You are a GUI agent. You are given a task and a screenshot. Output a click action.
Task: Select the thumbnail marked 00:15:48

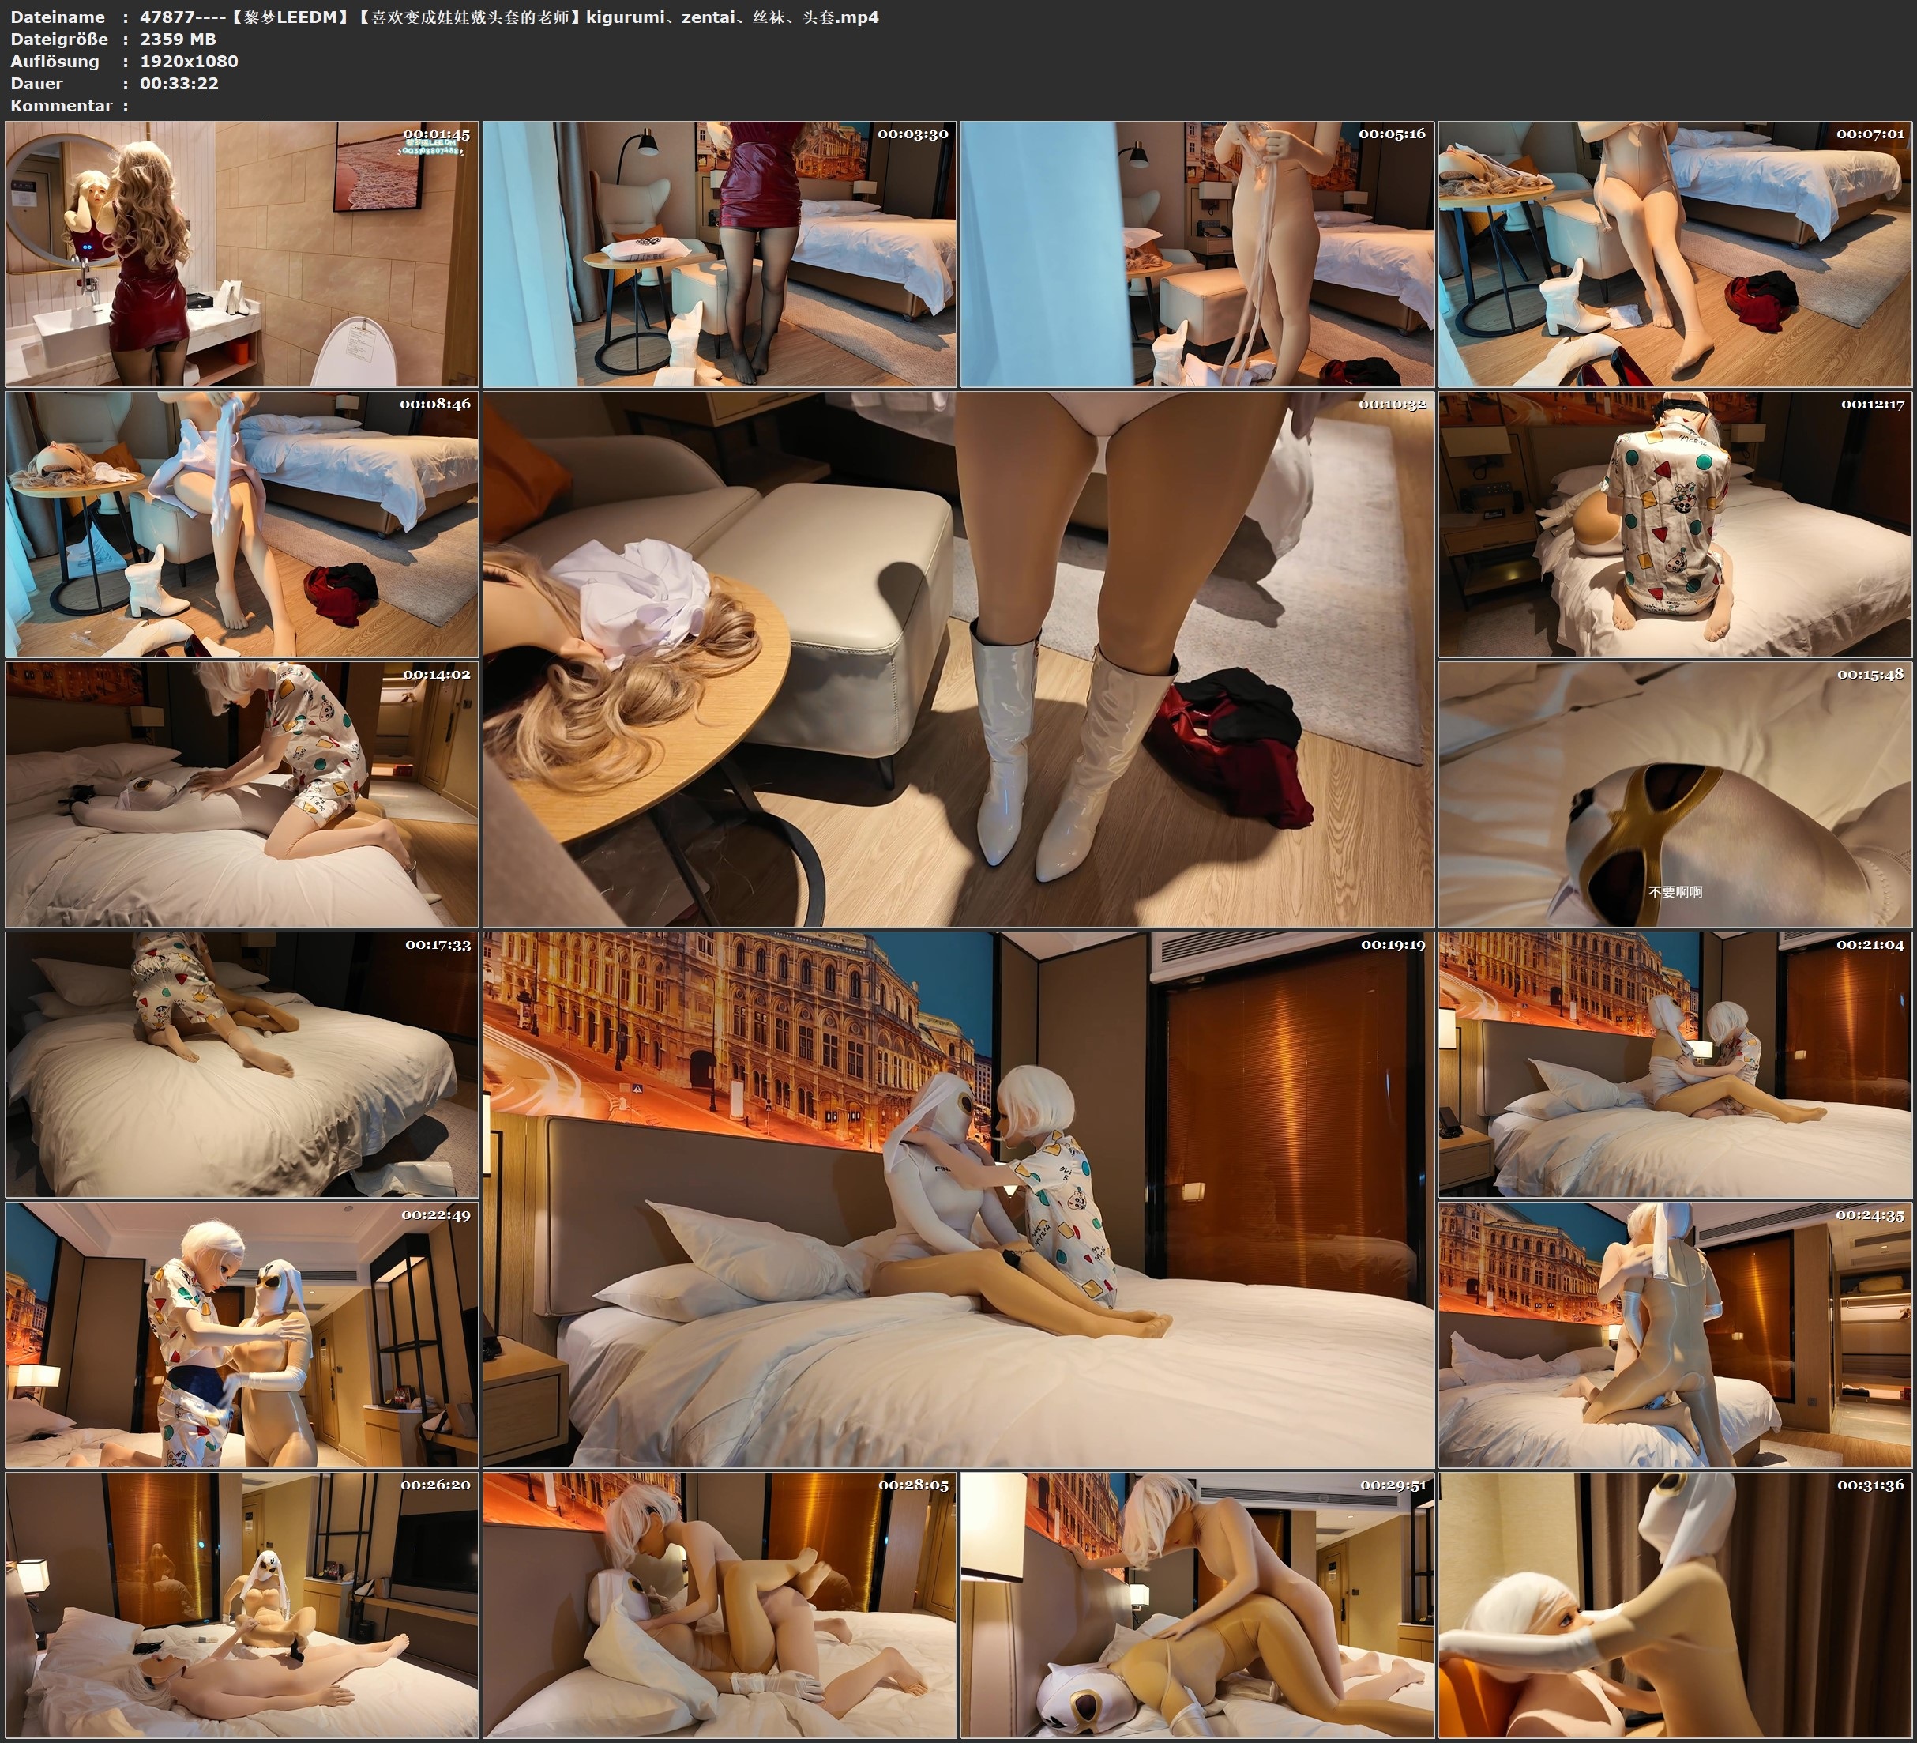click(x=1675, y=794)
